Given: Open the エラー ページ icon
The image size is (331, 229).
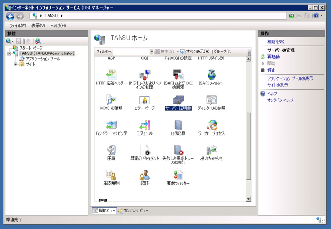Looking at the screenshot, I should tap(145, 100).
